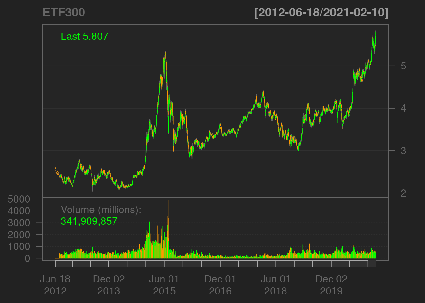This screenshot has width=425, height=303.
Task: Click the ETF300 chart title
Action: (x=64, y=12)
